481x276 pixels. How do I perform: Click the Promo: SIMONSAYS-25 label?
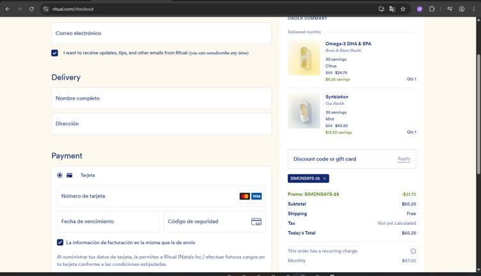coord(313,194)
